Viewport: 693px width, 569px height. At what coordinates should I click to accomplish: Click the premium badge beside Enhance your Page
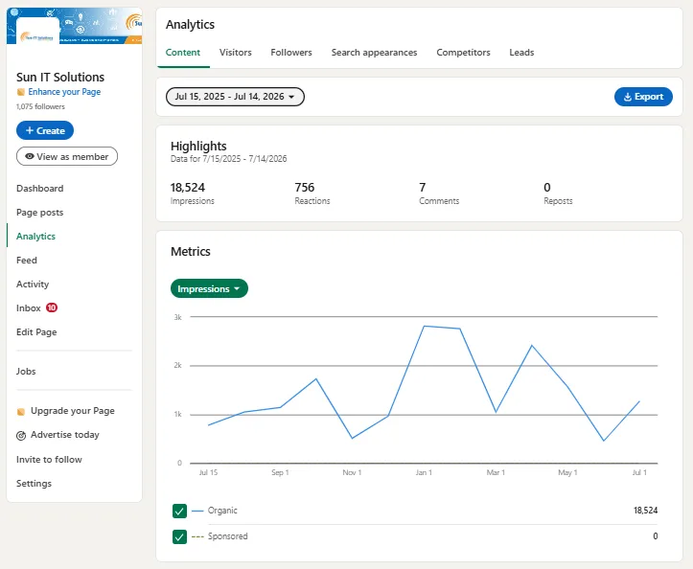21,92
